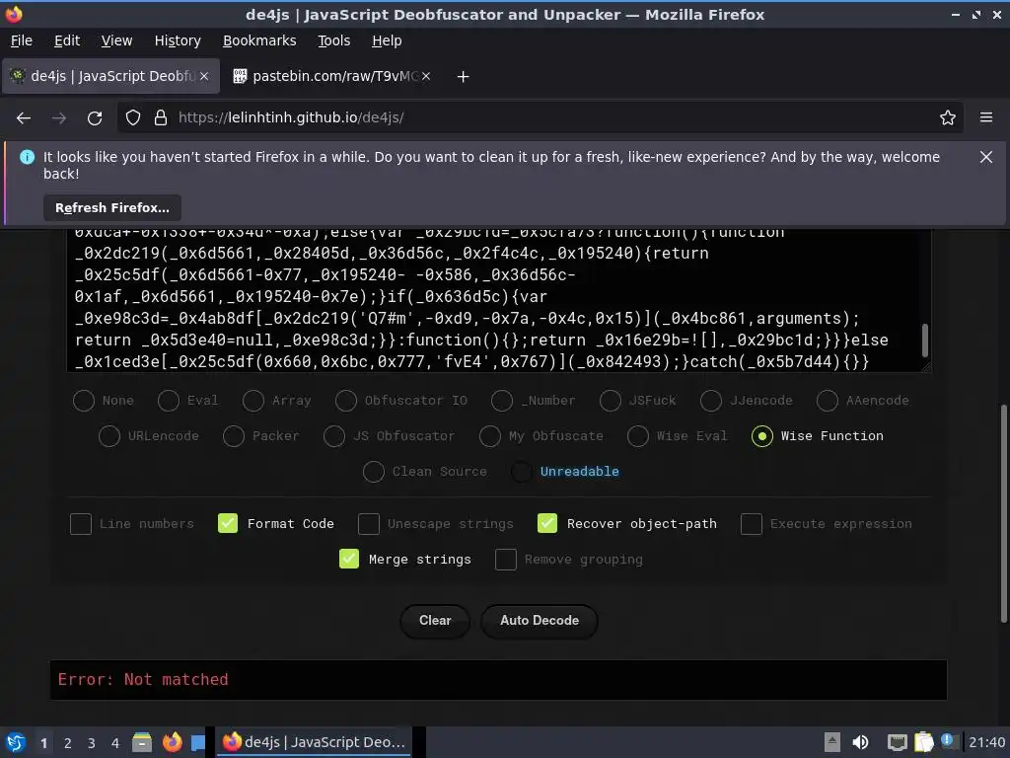
Task: Click the clock showing 21:40
Action: point(986,742)
